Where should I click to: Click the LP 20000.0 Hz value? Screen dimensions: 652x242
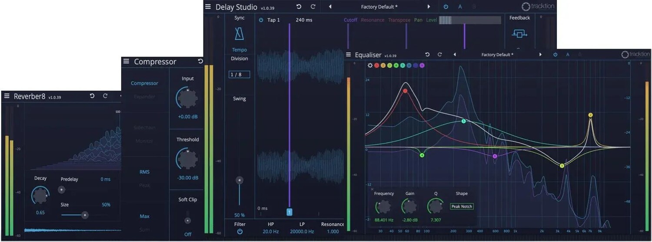pyautogui.click(x=302, y=232)
